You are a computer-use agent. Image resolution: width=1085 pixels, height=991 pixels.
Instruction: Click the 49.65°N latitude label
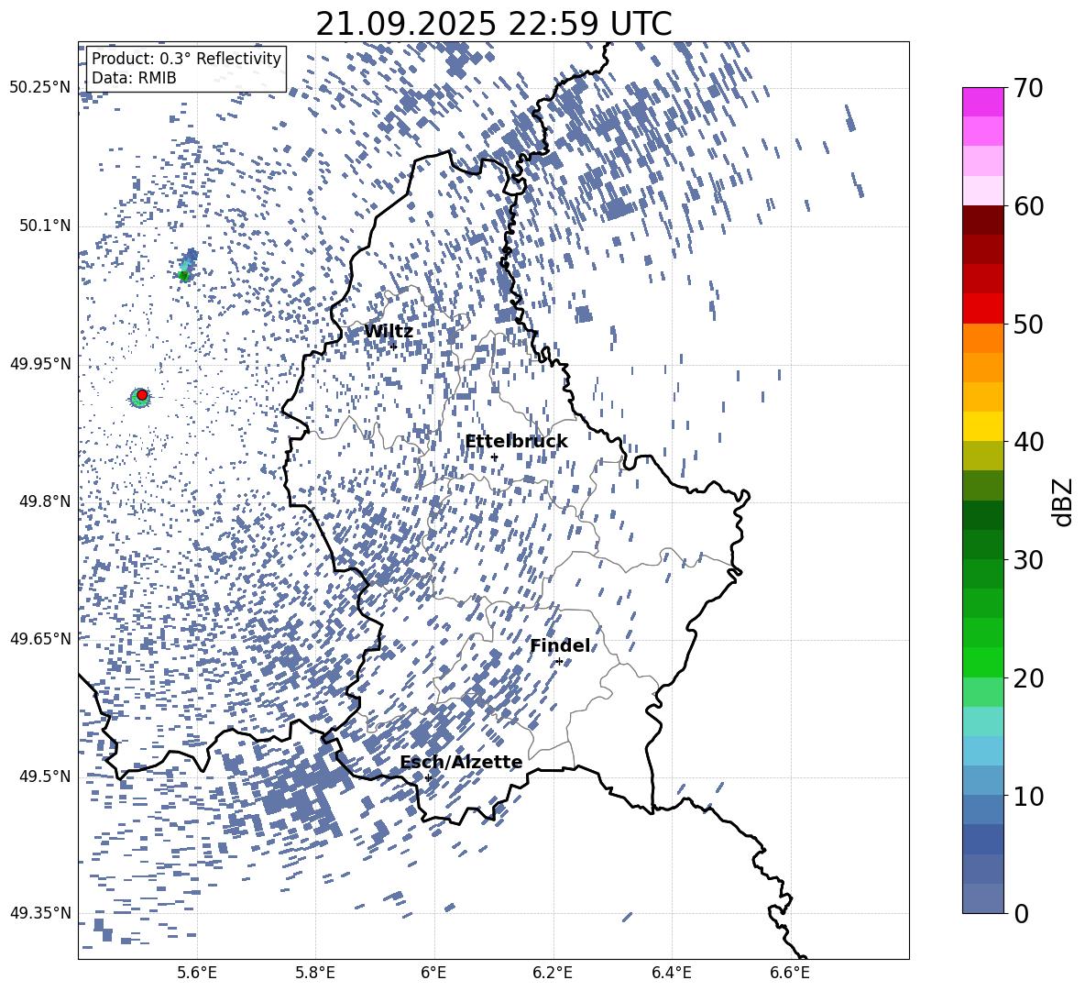tap(39, 639)
